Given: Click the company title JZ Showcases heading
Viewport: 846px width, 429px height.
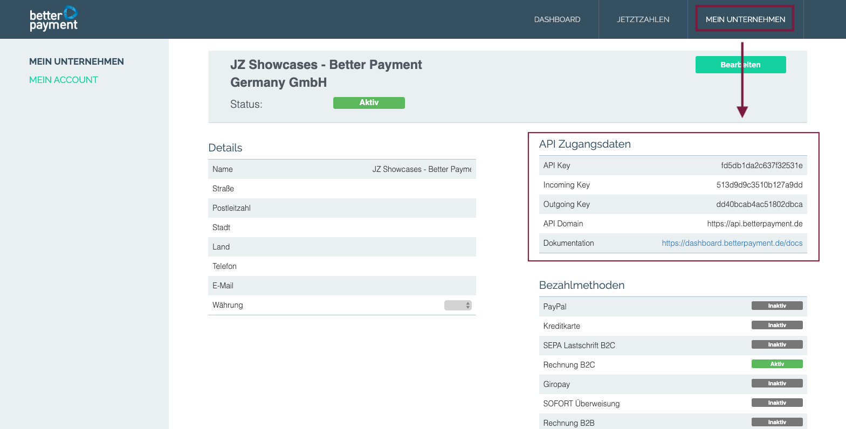Looking at the screenshot, I should pyautogui.click(x=326, y=73).
